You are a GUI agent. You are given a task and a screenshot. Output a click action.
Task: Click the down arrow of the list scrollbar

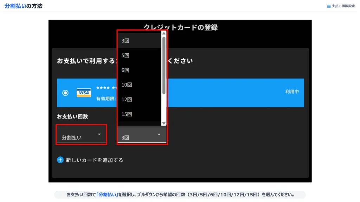click(163, 123)
